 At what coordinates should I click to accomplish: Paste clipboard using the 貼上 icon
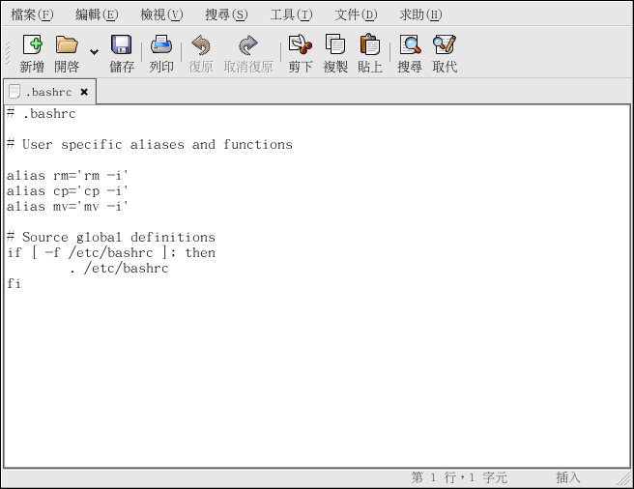coord(370,46)
